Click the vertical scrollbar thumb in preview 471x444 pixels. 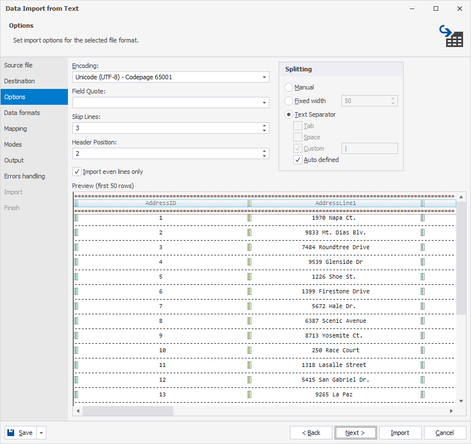pos(461,258)
